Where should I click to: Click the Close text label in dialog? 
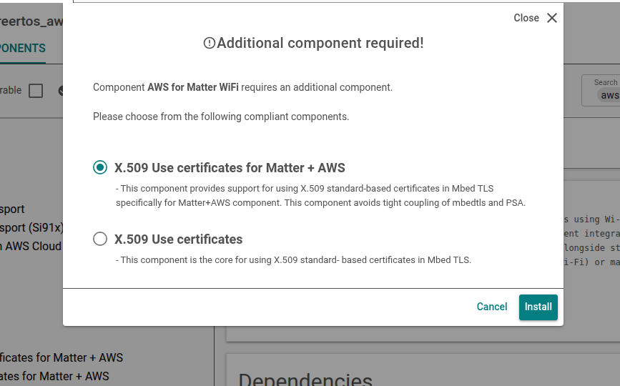click(526, 18)
